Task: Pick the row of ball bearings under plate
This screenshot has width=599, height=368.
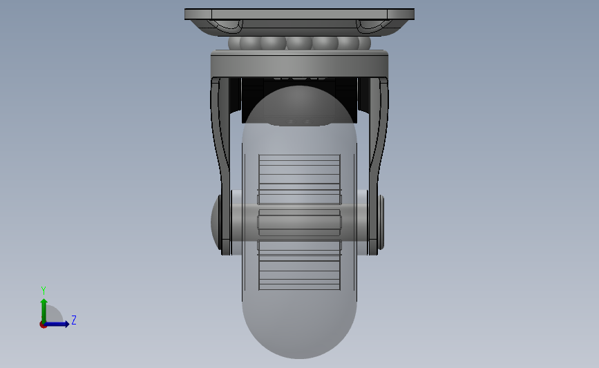Action: (299, 43)
